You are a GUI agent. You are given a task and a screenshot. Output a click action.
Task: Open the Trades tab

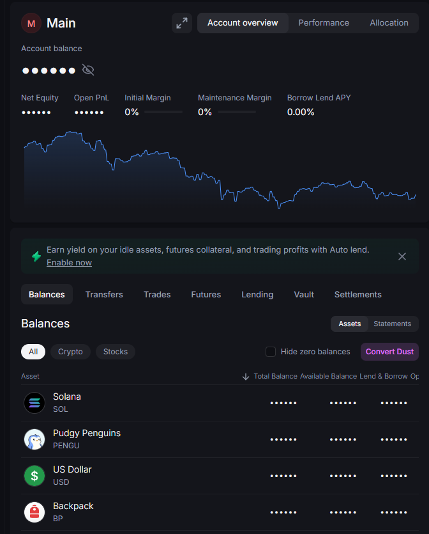(157, 294)
